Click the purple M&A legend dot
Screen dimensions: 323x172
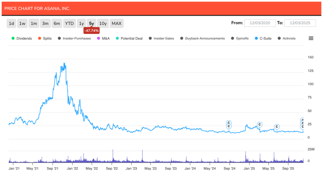click(98, 38)
